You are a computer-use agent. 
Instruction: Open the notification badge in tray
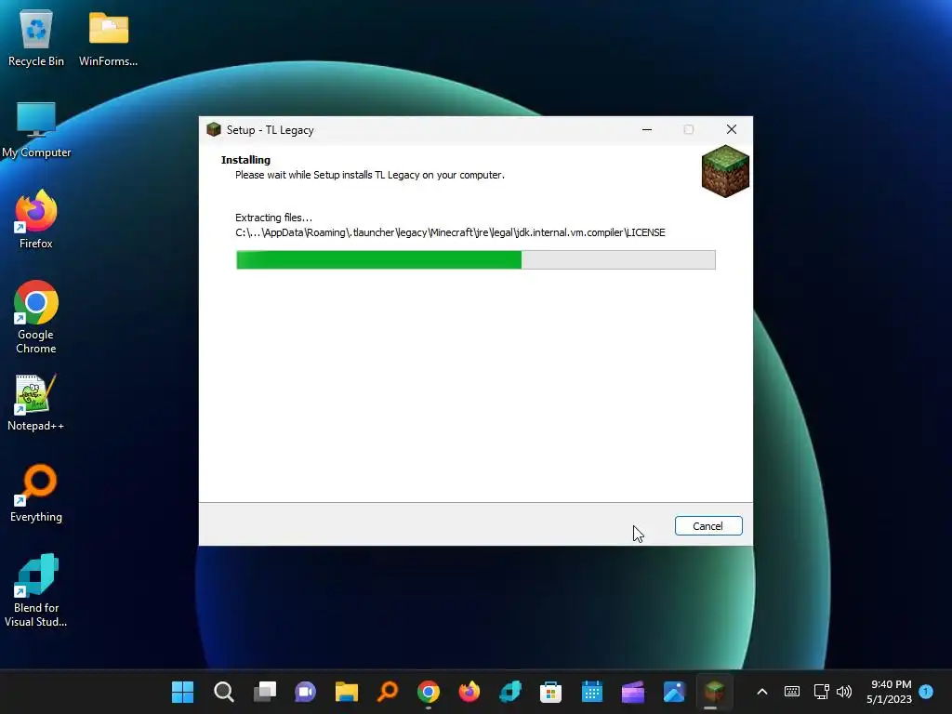pos(926,691)
